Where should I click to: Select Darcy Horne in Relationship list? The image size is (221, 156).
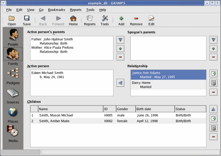168,85
